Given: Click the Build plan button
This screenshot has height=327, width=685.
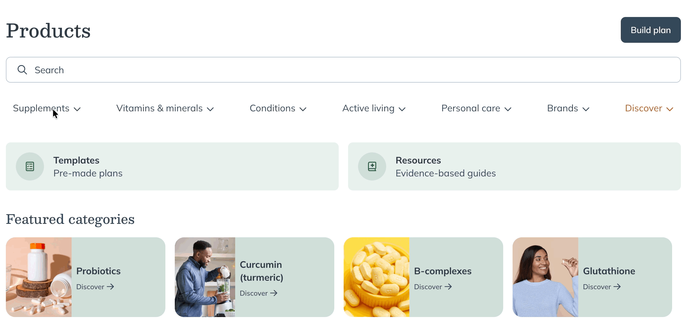Looking at the screenshot, I should (650, 30).
